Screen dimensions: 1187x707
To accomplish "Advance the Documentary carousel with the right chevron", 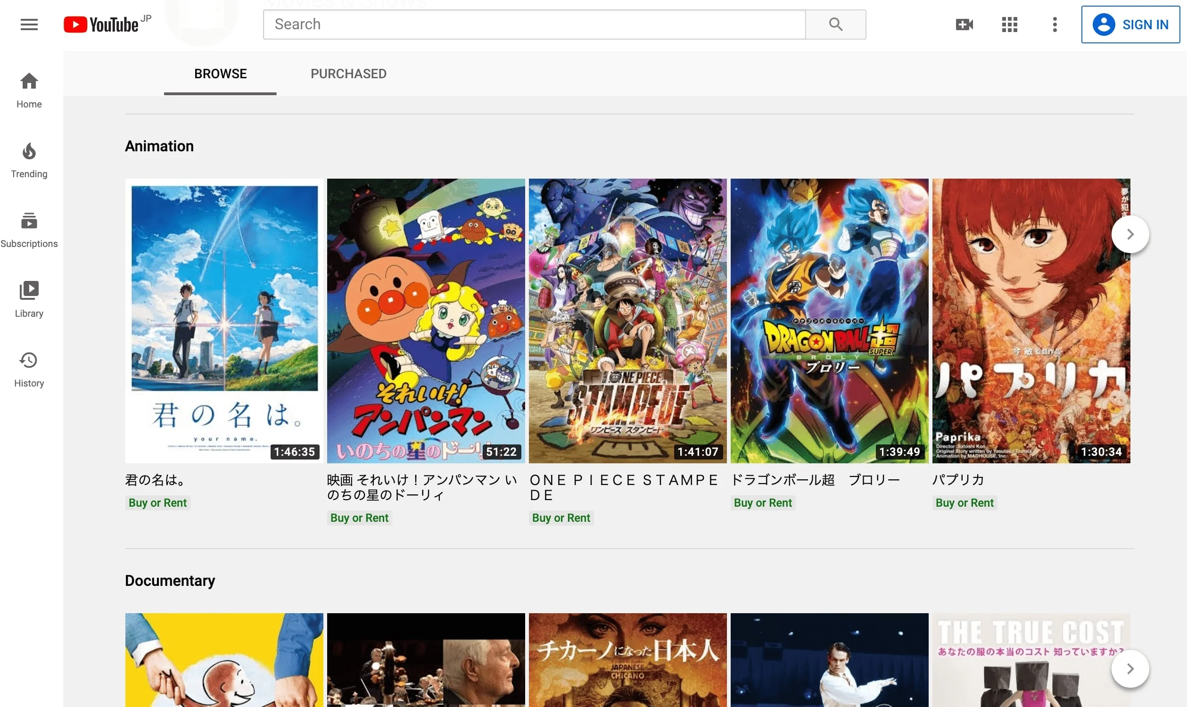I will 1130,668.
